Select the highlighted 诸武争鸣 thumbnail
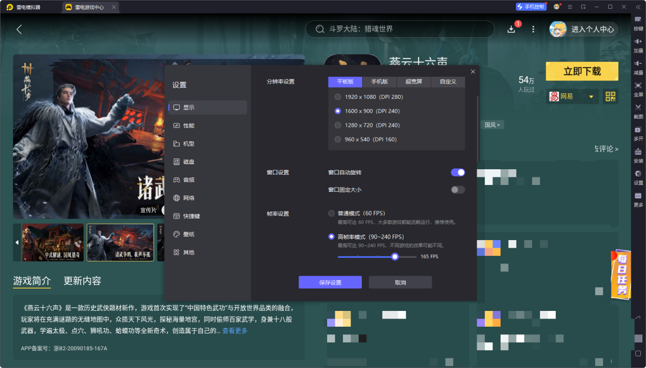The width and height of the screenshot is (646, 368). click(120, 243)
